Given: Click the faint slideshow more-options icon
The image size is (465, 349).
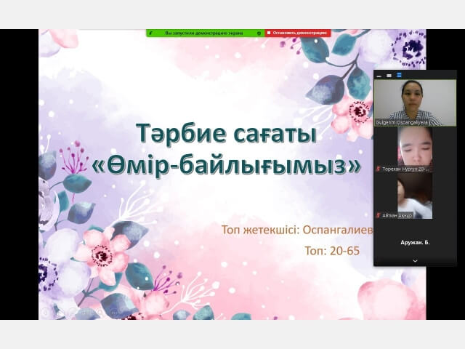Looking at the screenshot, I should point(114,313).
